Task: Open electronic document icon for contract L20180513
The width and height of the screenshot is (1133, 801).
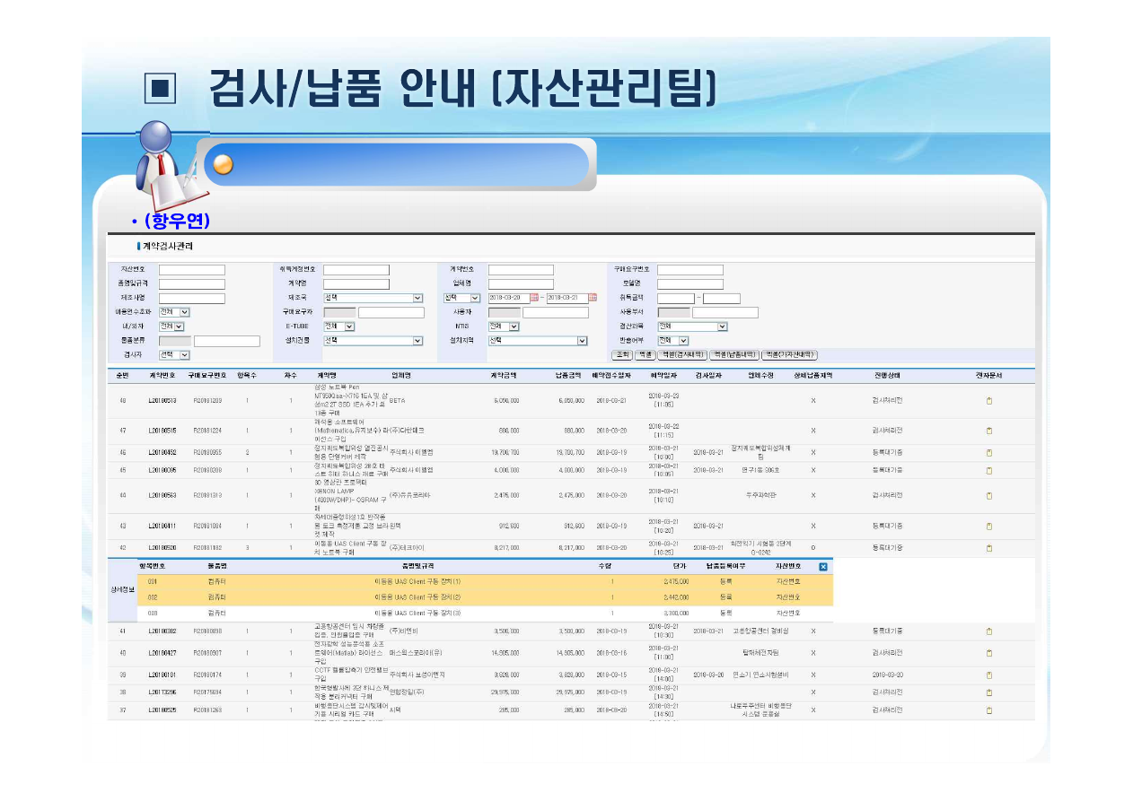Action: (x=989, y=401)
